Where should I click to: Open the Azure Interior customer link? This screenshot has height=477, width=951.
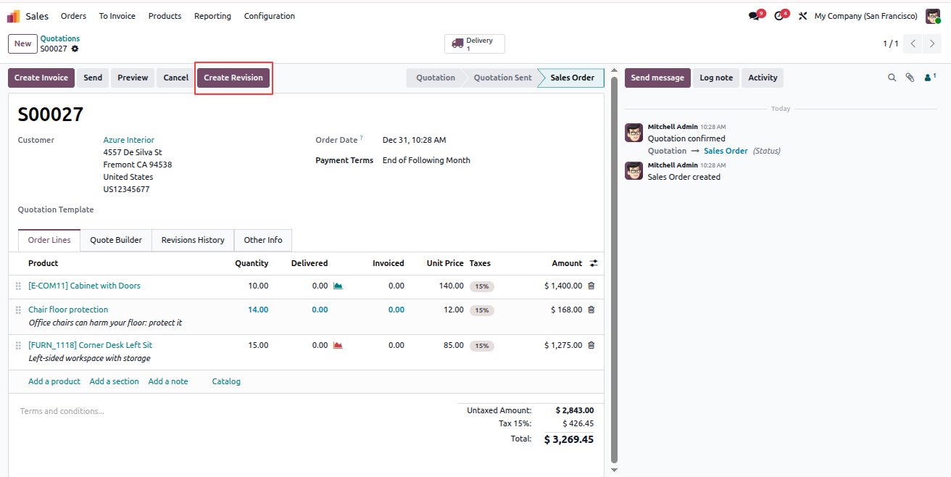coord(128,140)
